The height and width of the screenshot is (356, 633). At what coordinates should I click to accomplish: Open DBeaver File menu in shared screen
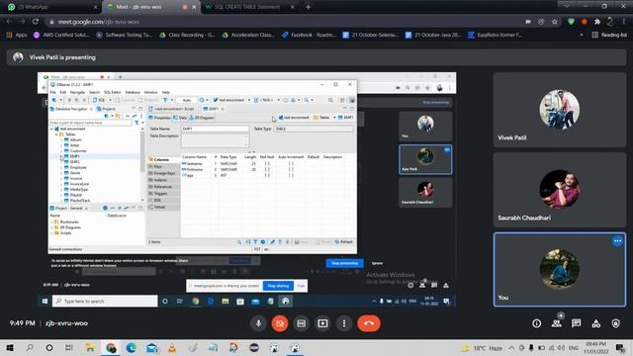click(x=52, y=92)
